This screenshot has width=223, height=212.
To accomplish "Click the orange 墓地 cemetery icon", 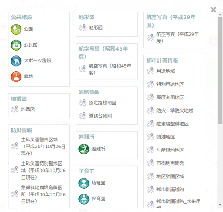I will tap(16, 77).
